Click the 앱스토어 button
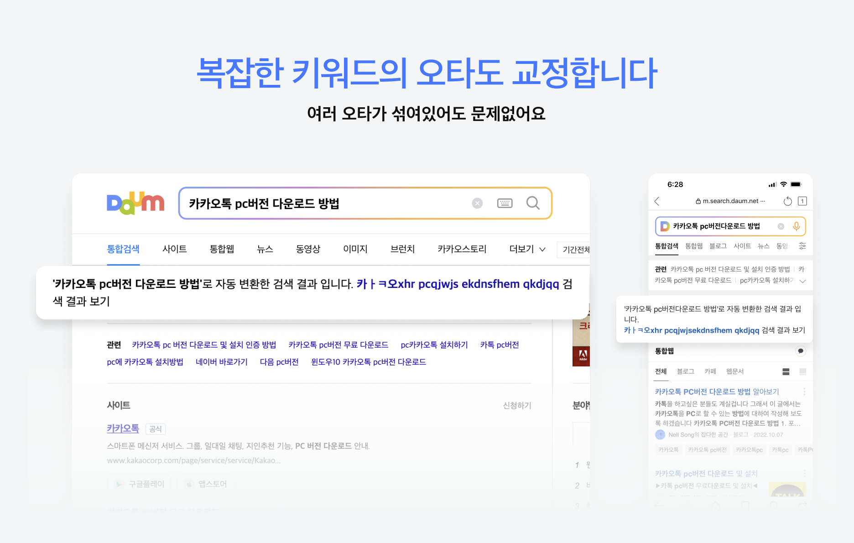The width and height of the screenshot is (854, 543). 206,484
